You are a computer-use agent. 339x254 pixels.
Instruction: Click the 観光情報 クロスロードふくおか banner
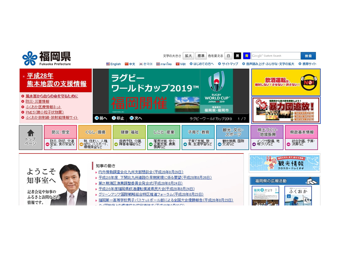click(284, 163)
